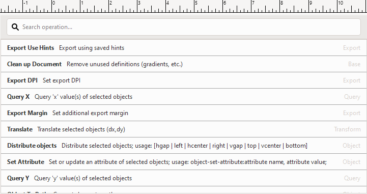Select the Export Use Hints operation
This screenshot has height=194, width=367.
tap(184, 48)
